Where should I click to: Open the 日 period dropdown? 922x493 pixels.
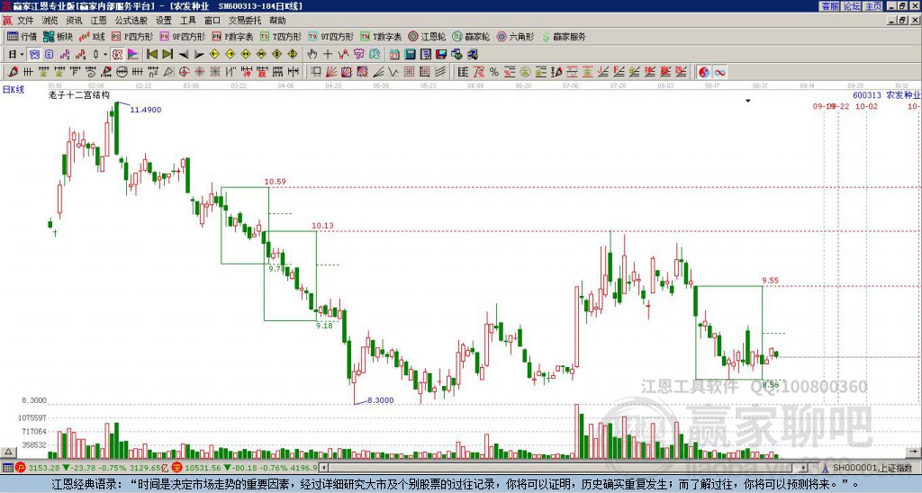tap(15, 54)
